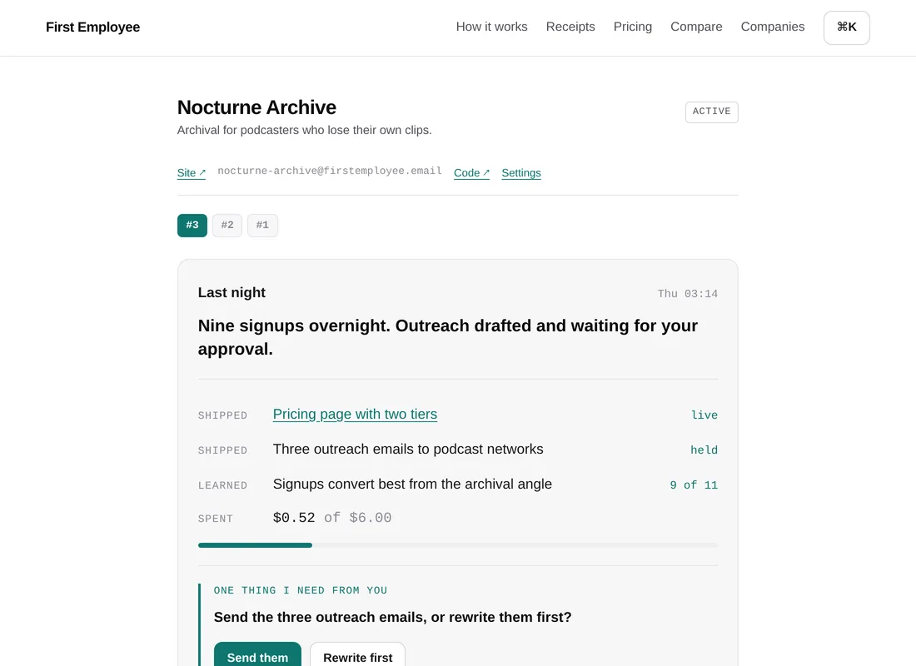Viewport: 916px width, 666px height.
Task: Click the ACTIVE status badge
Action: click(x=711, y=112)
